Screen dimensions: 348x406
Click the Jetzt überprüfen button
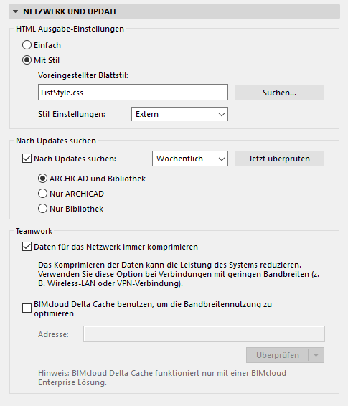279,159
